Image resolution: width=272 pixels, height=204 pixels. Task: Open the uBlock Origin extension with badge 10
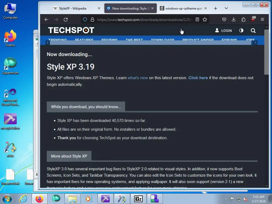(x=253, y=19)
